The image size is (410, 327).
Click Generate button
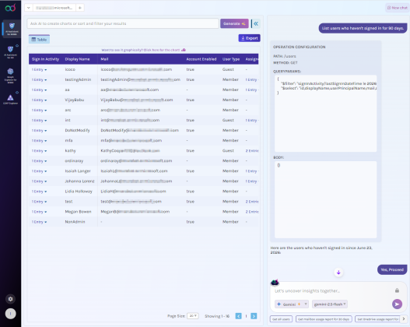coord(234,23)
